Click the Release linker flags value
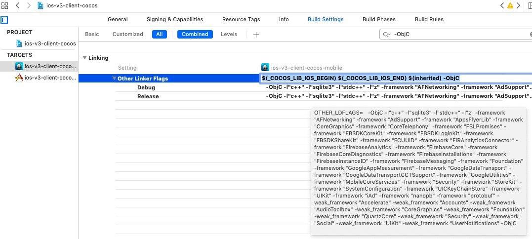This screenshot has height=239, width=532. click(x=399, y=96)
